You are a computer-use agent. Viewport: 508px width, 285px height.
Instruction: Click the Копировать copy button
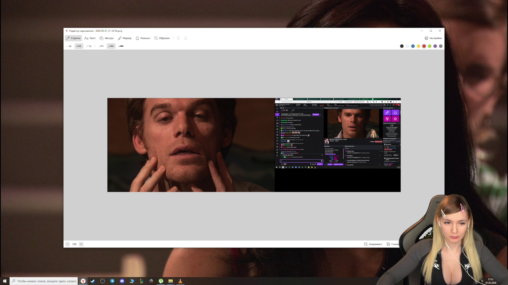click(373, 244)
